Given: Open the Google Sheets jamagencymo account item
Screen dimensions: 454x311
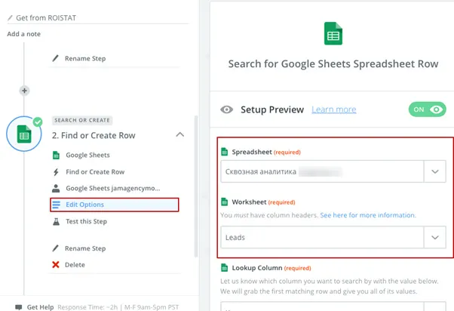Looking at the screenshot, I should pyautogui.click(x=113, y=189).
